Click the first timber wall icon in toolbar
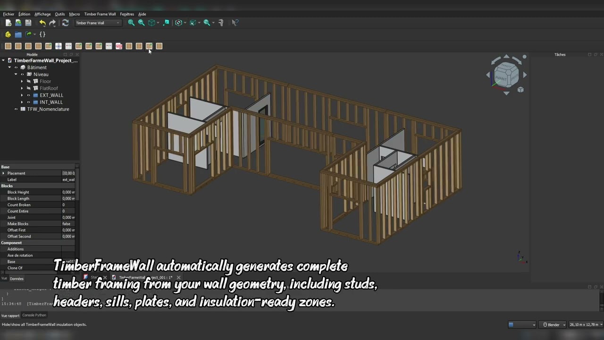This screenshot has height=340, width=604. pos(8,46)
